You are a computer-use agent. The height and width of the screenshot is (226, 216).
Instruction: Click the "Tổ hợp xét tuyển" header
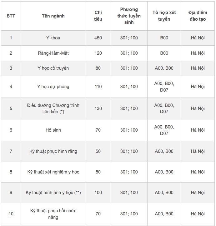tap(164, 16)
